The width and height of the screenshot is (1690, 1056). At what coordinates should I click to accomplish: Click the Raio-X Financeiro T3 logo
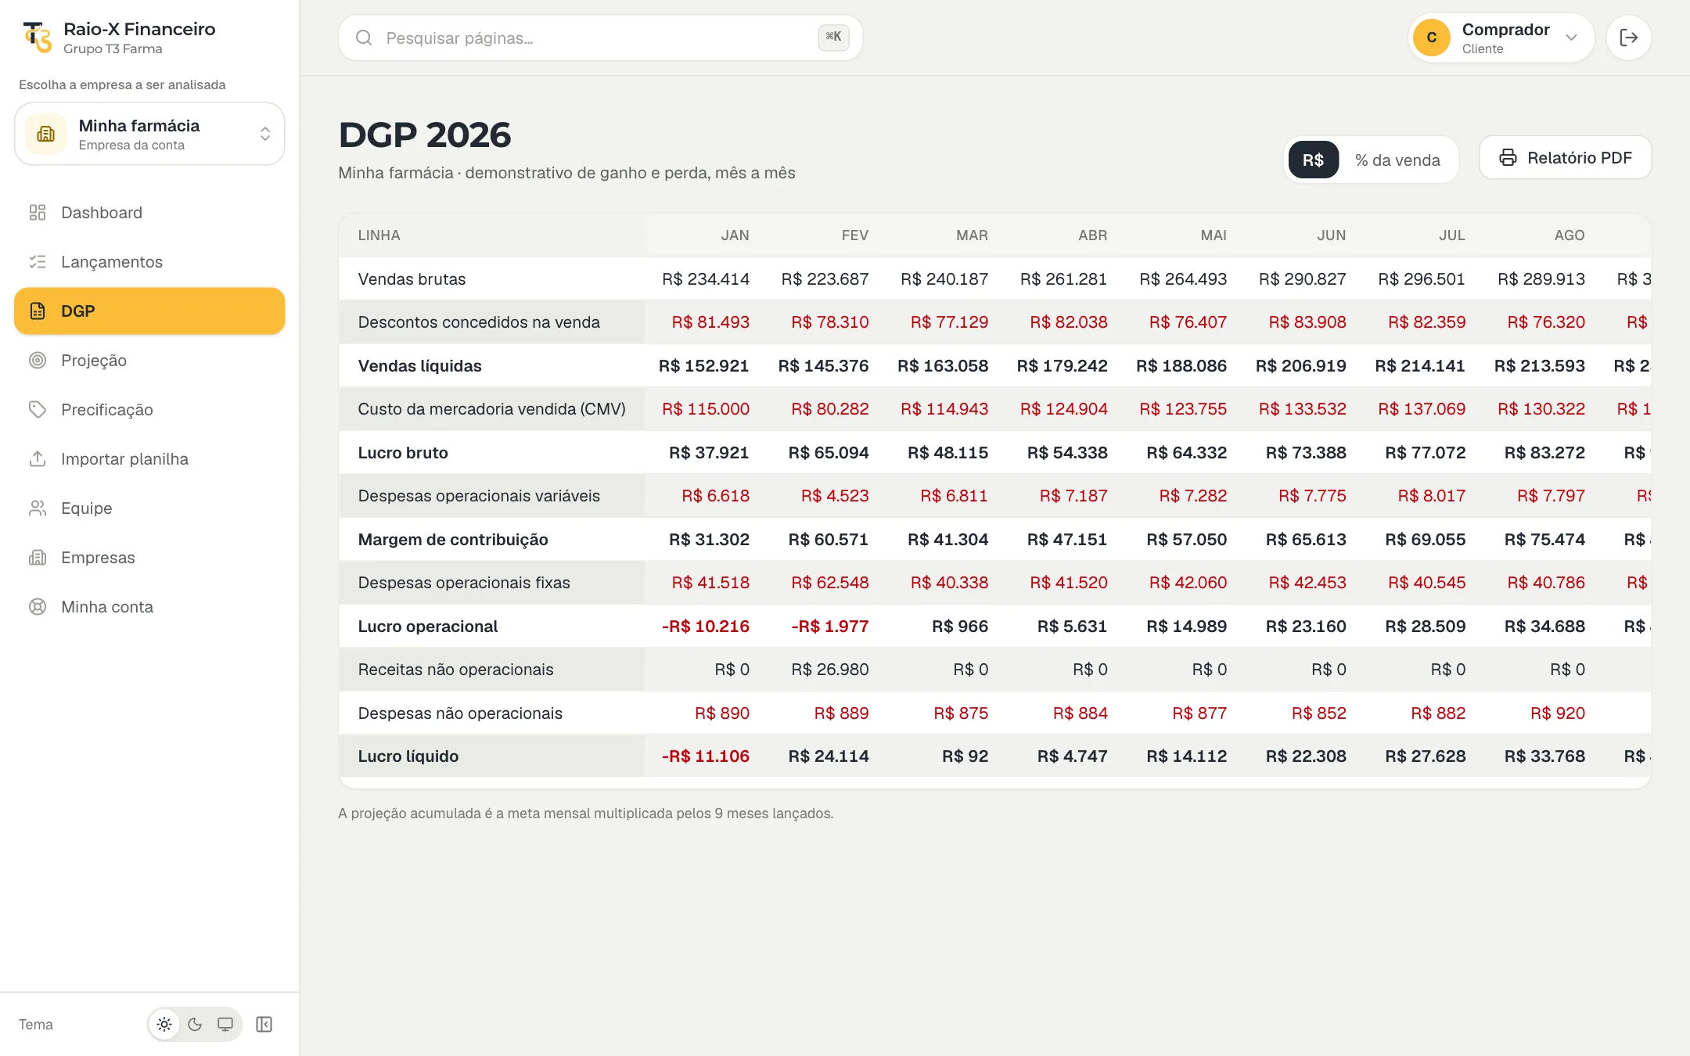(x=37, y=37)
